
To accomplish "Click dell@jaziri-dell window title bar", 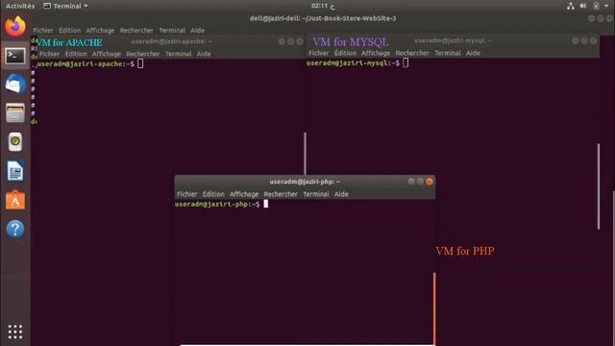I will 323,18.
